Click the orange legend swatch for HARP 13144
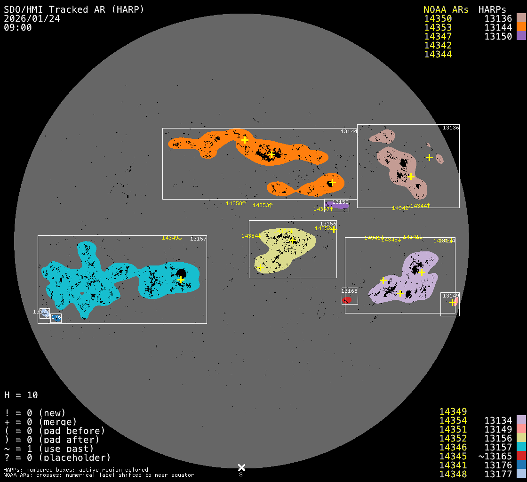This screenshot has height=482, width=527. click(521, 27)
